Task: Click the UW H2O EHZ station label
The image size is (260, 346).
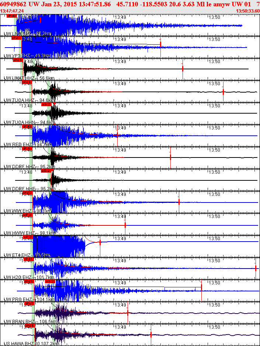Action: coord(29,277)
